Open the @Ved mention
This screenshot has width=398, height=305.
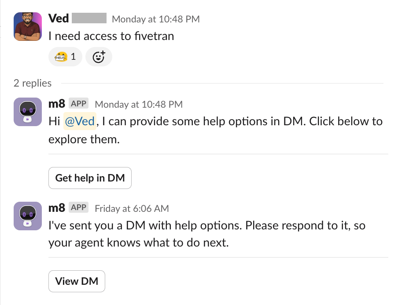(x=80, y=121)
